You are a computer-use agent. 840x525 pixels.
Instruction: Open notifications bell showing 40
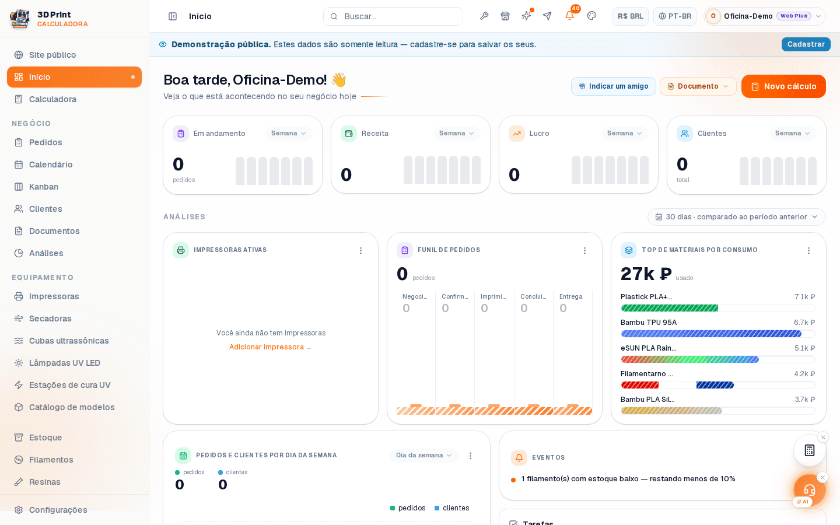570,16
